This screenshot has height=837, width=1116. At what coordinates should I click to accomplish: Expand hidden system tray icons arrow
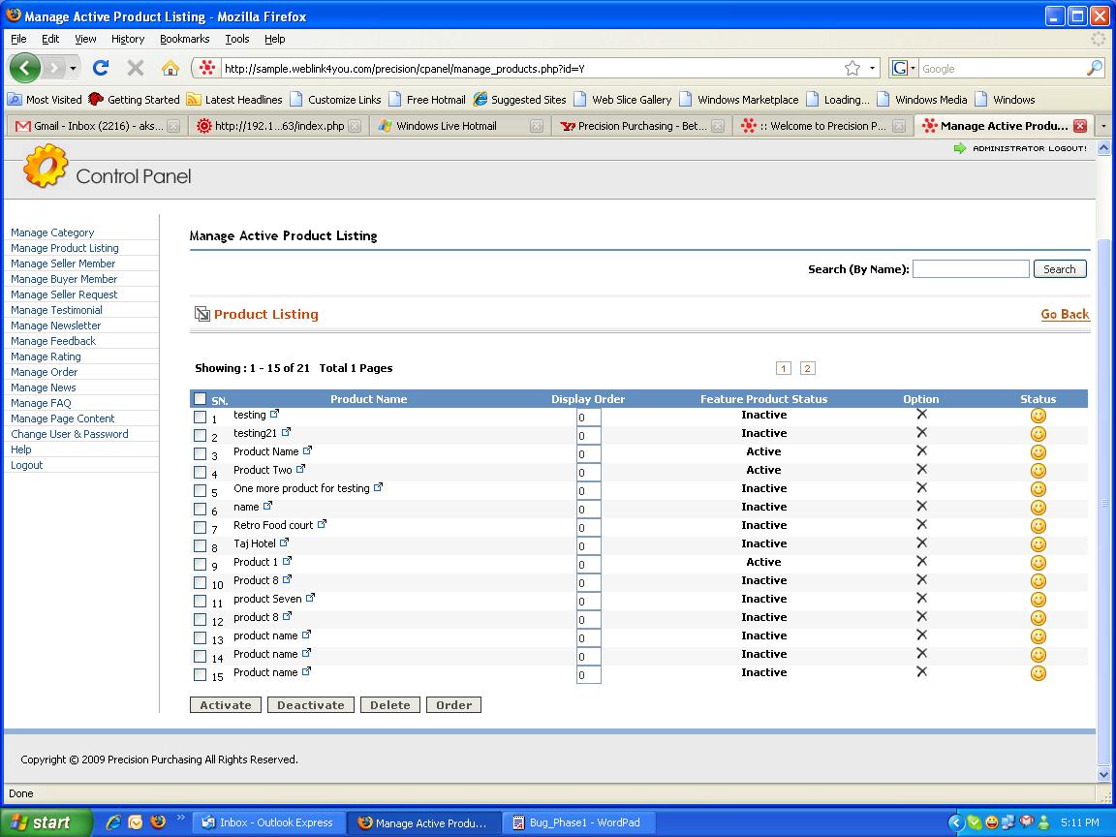click(956, 822)
